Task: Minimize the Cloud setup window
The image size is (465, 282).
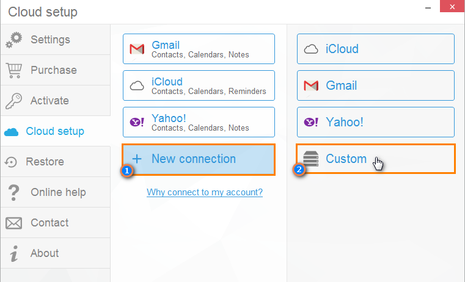Action: (428, 8)
